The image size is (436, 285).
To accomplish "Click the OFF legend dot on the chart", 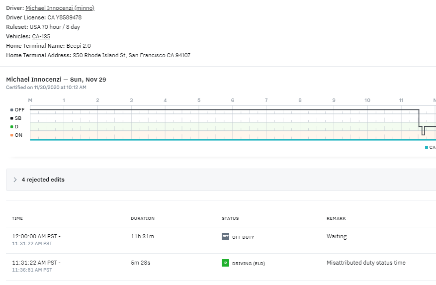I will [11, 109].
